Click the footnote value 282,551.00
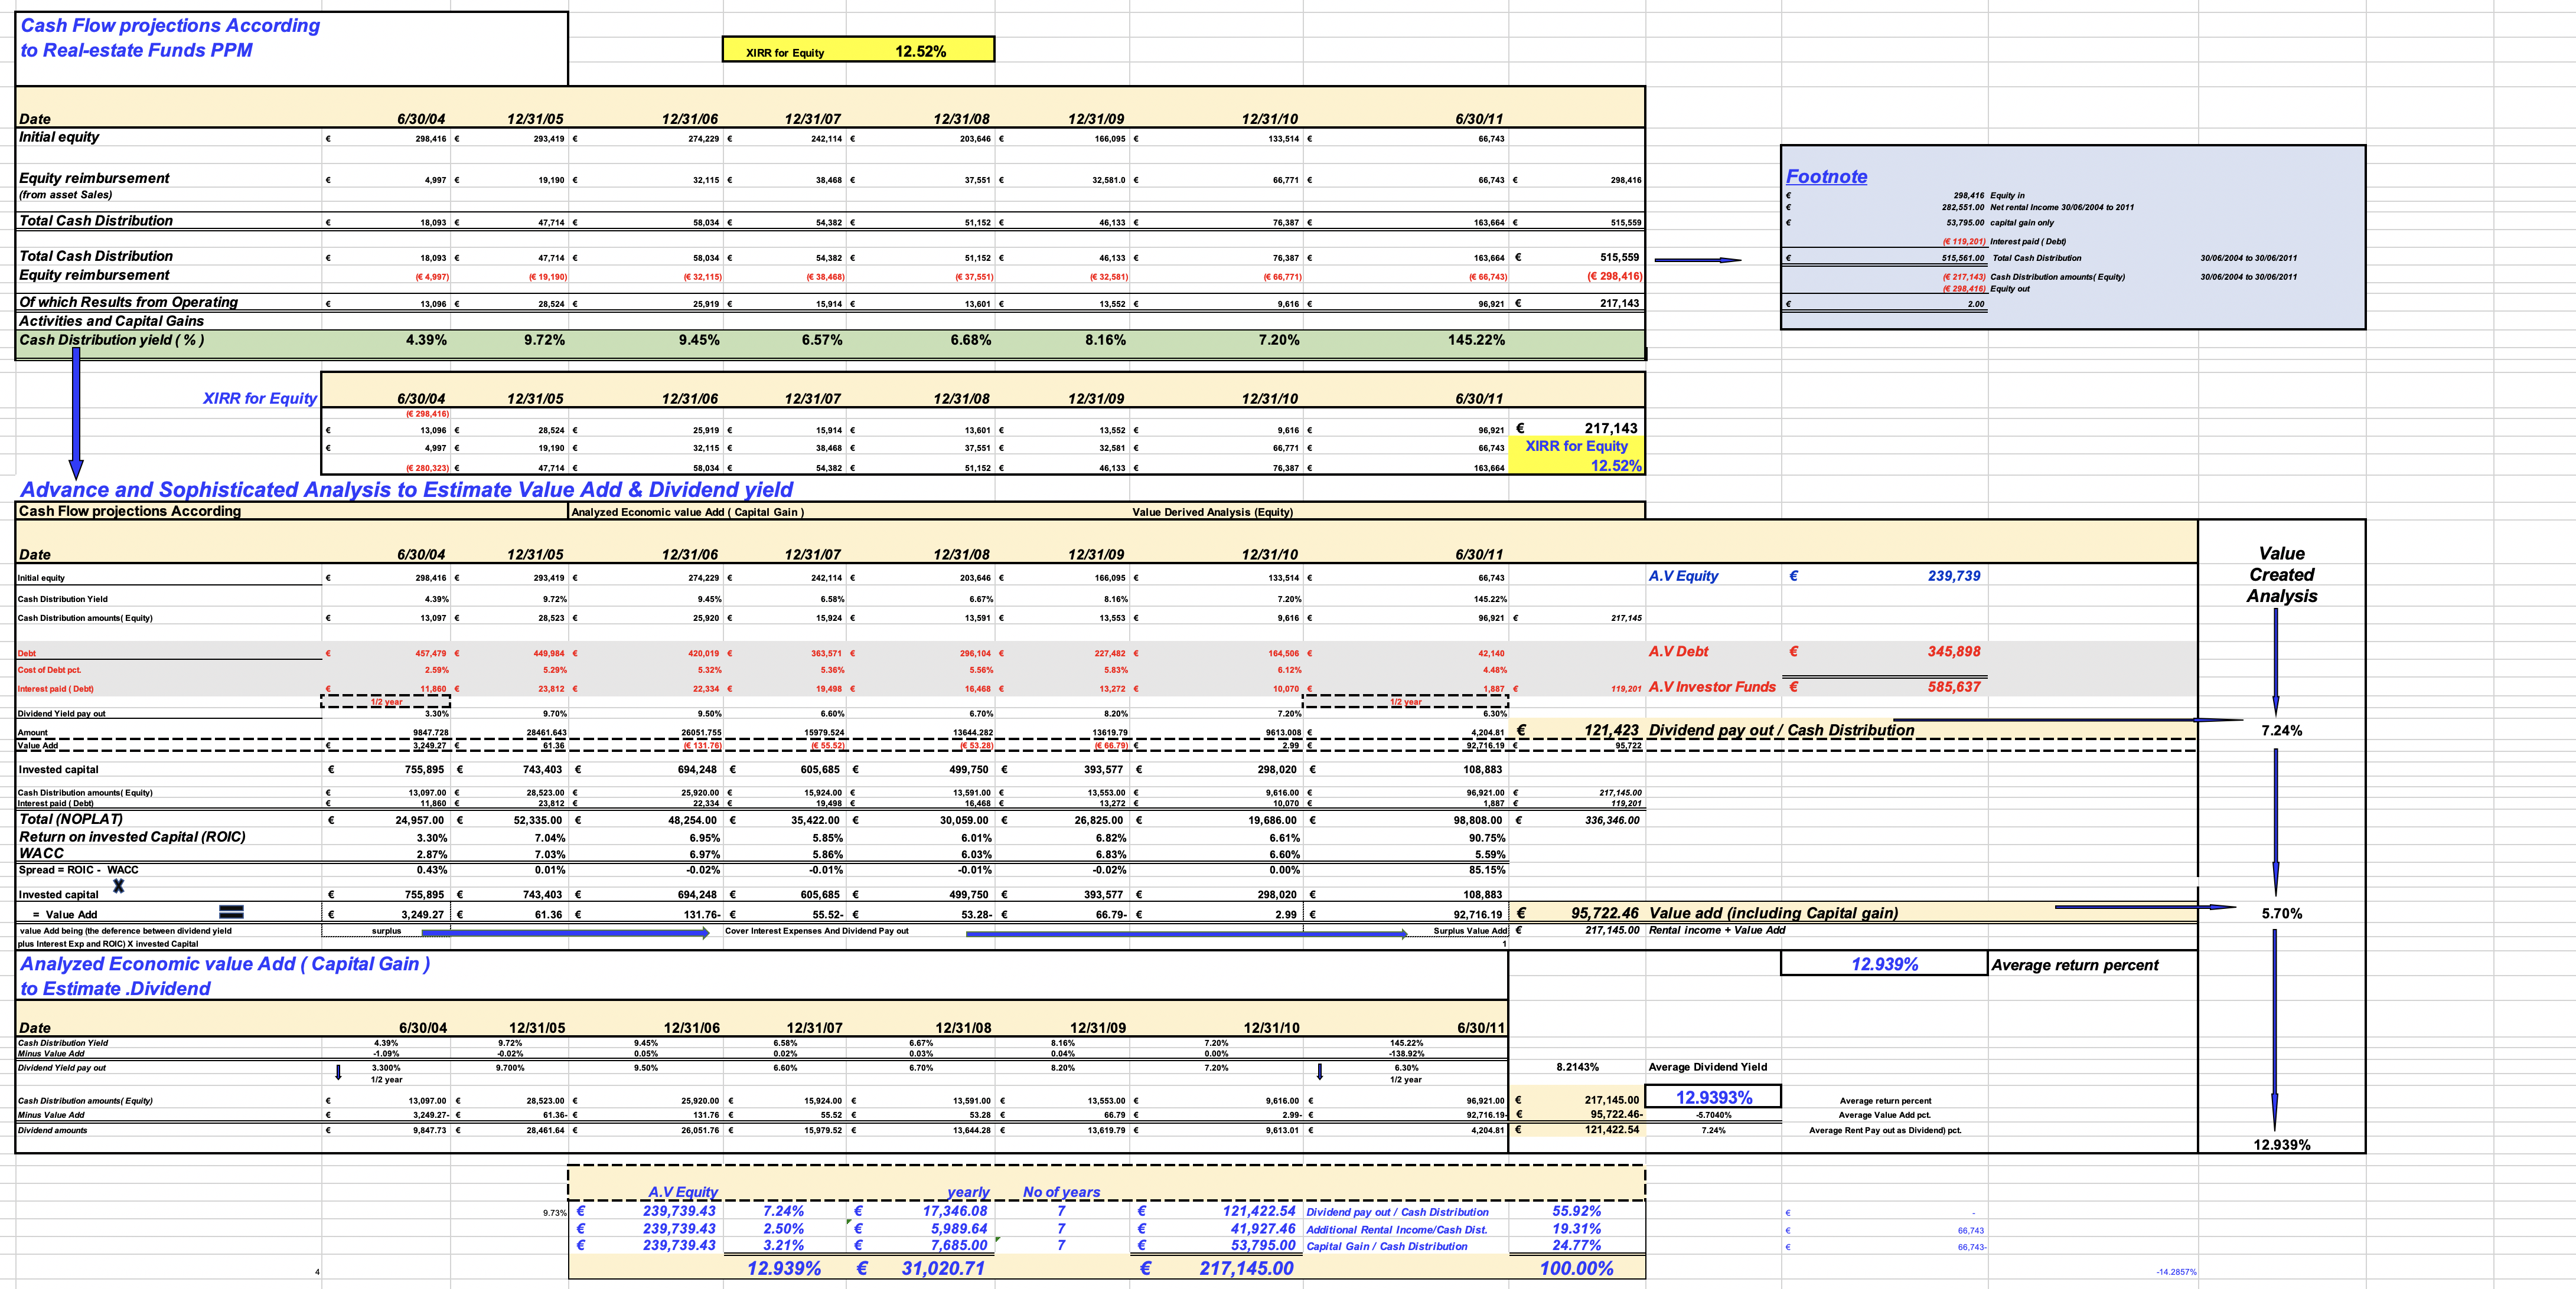The height and width of the screenshot is (1289, 2576). click(x=1963, y=208)
